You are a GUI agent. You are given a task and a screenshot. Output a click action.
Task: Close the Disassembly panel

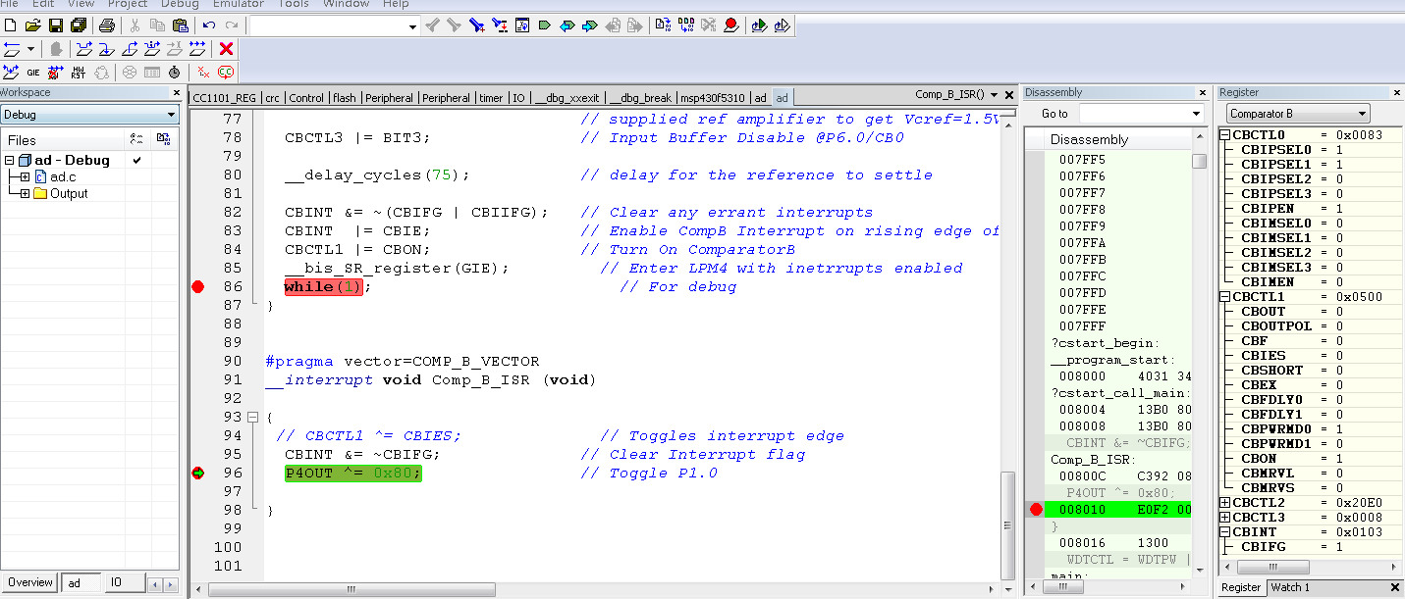1203,92
